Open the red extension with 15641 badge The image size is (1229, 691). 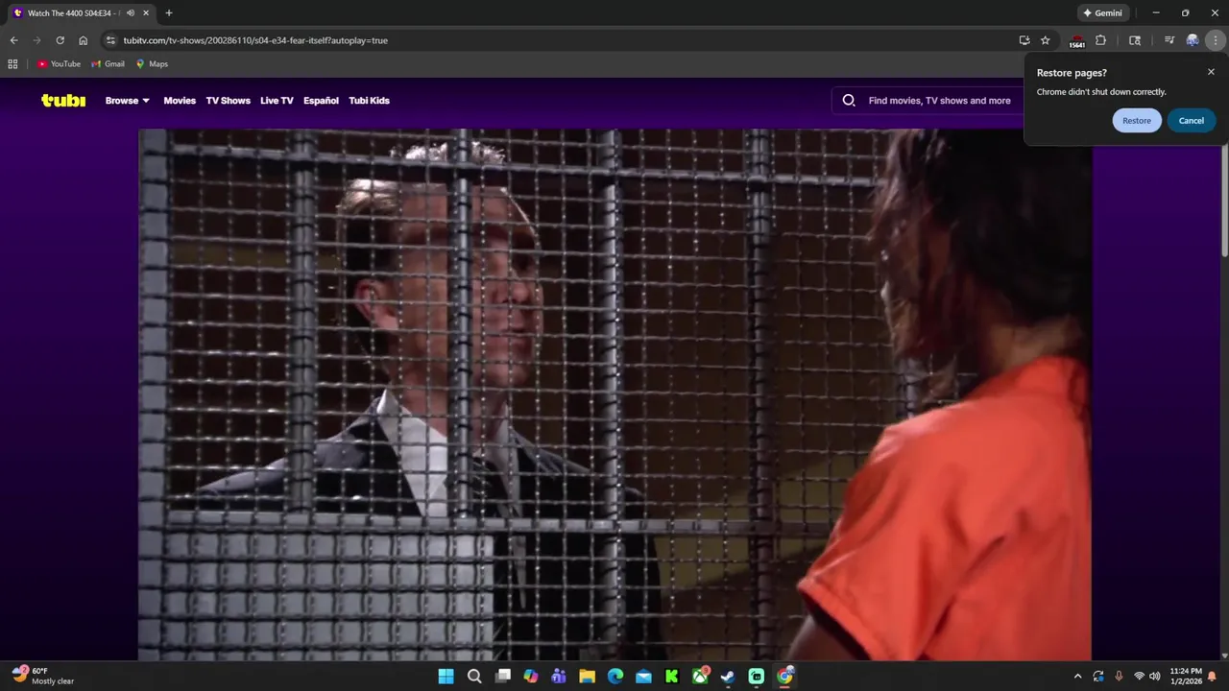click(1077, 41)
